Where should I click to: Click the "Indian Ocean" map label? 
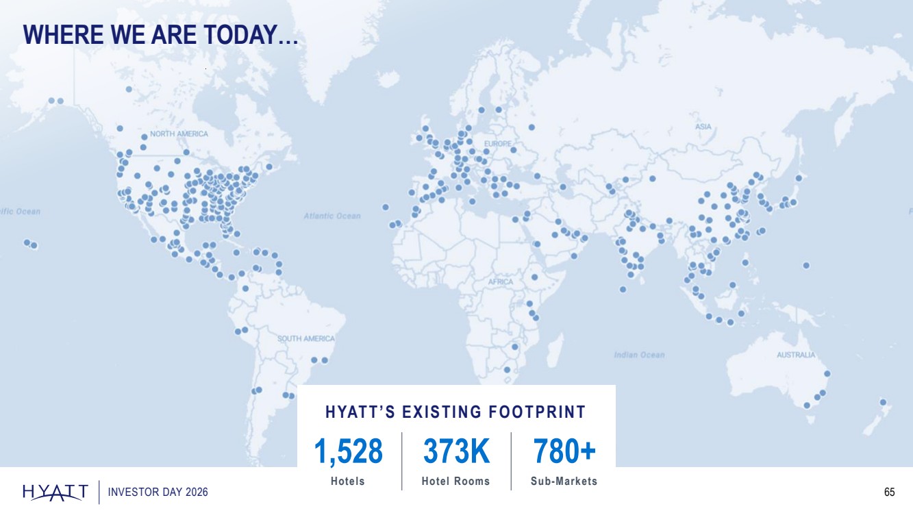640,355
